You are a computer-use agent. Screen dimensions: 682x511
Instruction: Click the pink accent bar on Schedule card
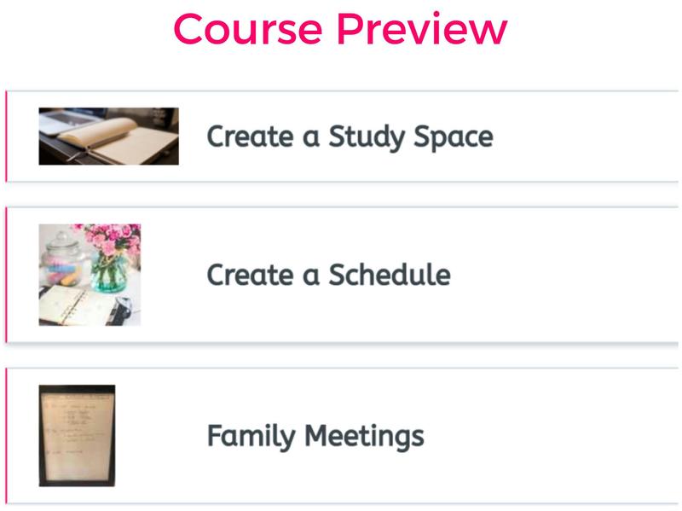6,275
